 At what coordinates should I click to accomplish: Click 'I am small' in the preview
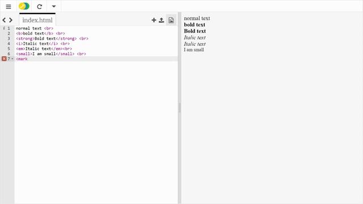[194, 50]
